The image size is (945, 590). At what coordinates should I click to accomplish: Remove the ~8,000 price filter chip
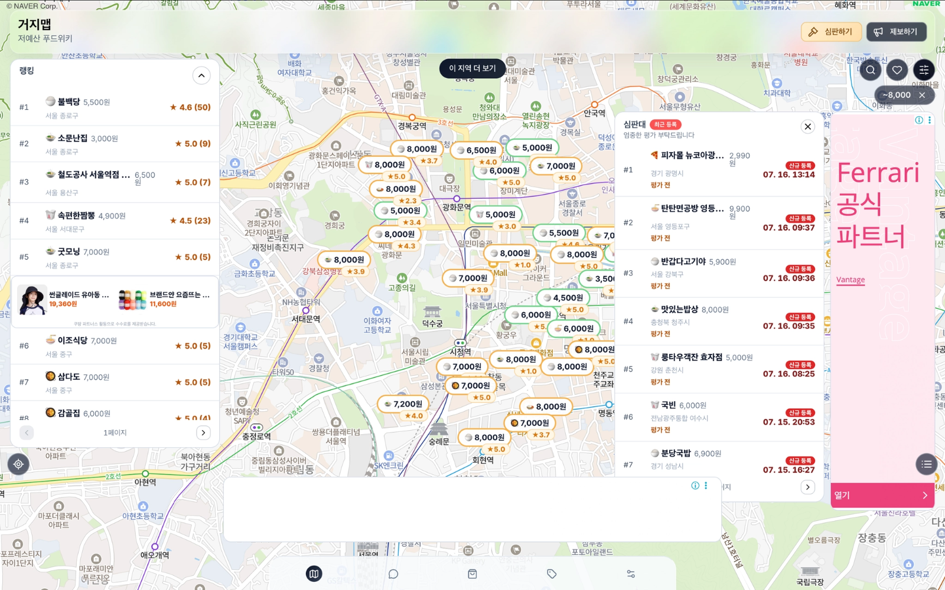click(x=922, y=95)
